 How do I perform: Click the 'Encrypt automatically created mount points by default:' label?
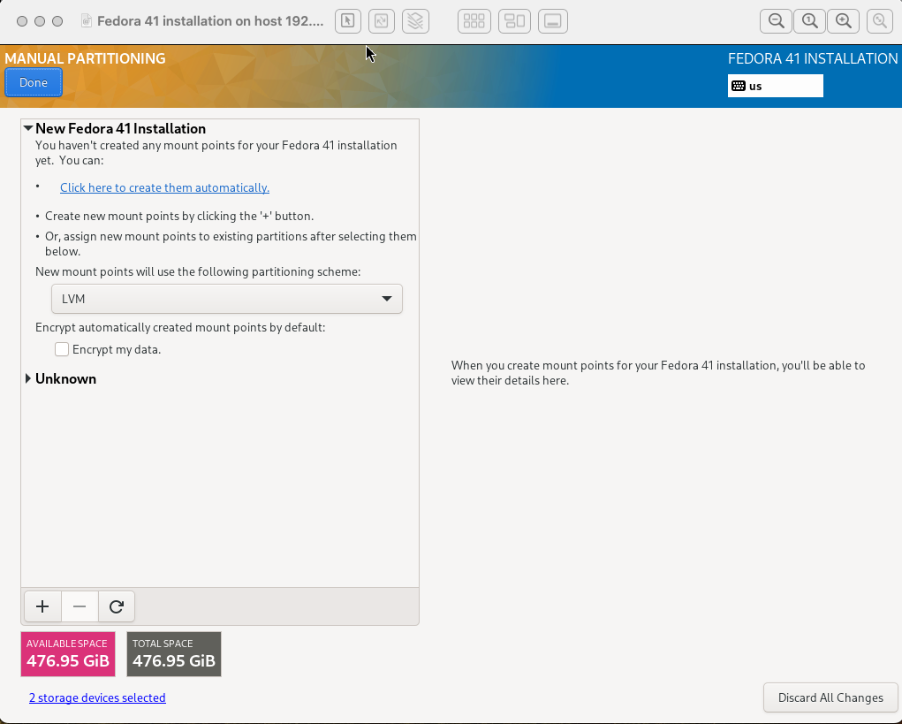[180, 327]
